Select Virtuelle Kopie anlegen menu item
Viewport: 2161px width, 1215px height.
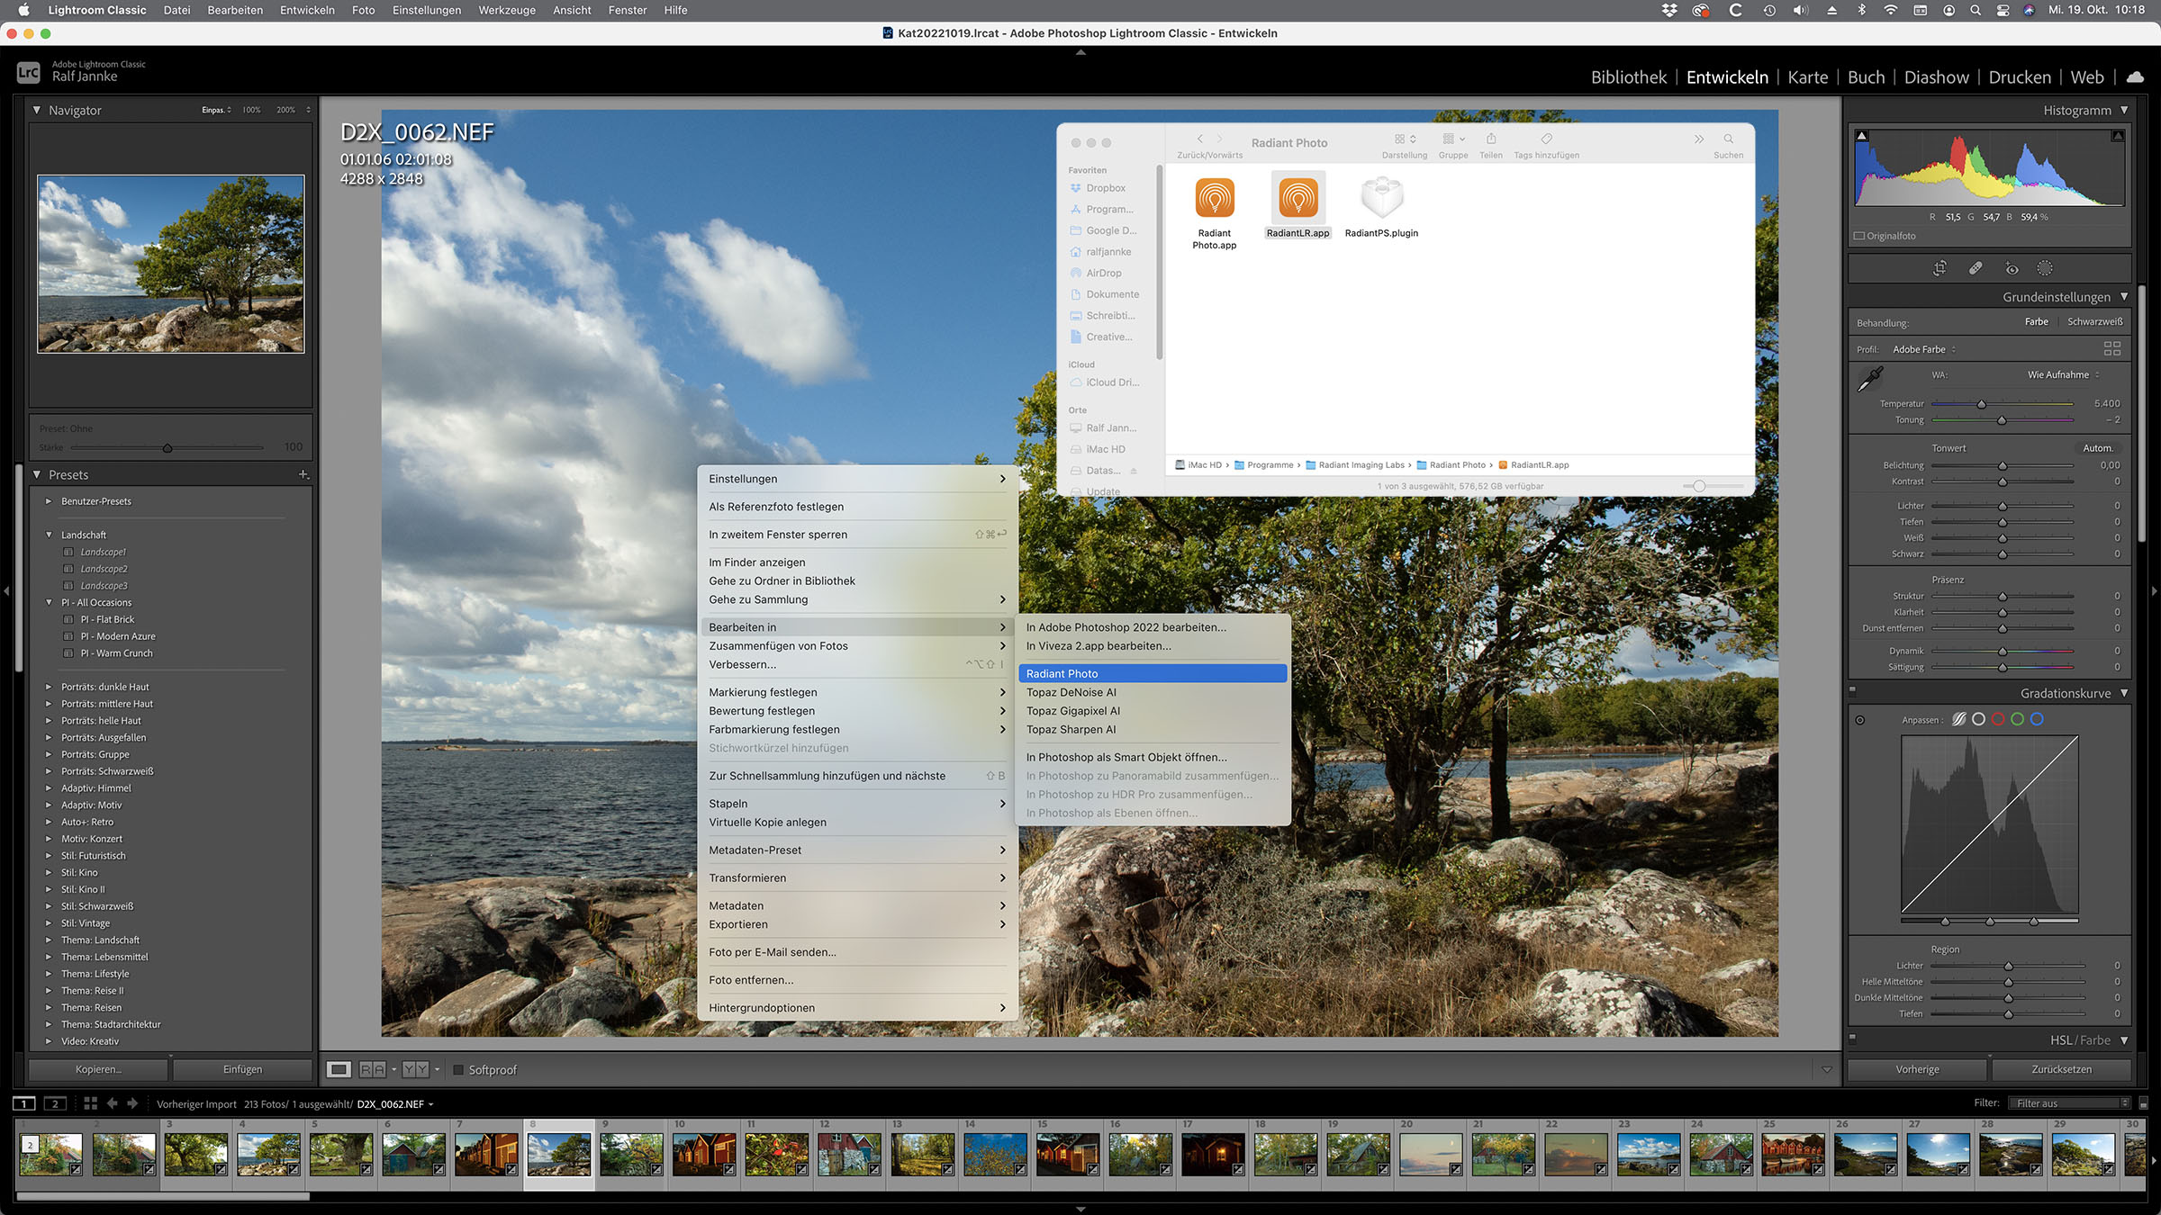tap(857, 822)
